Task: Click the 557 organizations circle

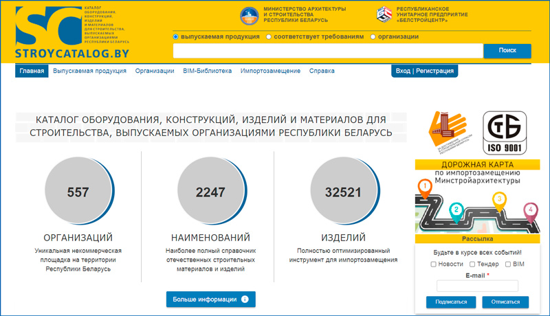Action: [78, 192]
